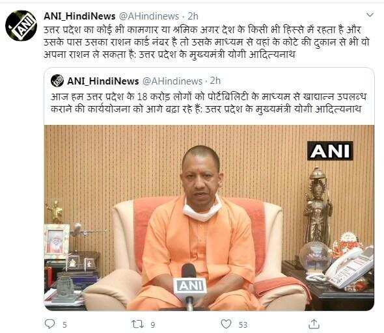View the like count number 53
Image resolution: width=384 pixels, height=333 pixels.
pos(243,325)
